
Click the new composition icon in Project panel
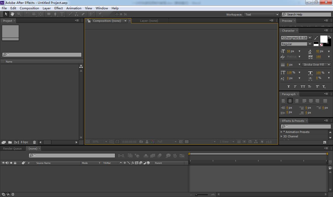16,142
